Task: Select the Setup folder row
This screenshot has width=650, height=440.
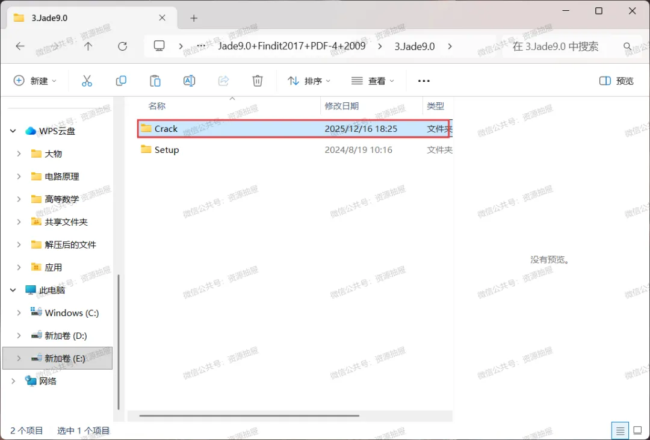Action: [x=294, y=150]
